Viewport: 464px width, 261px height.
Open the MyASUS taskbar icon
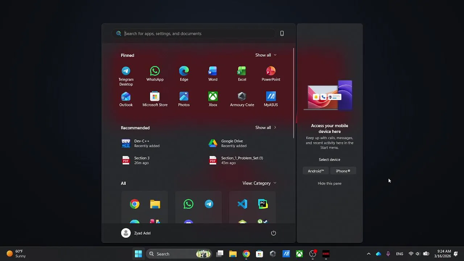pyautogui.click(x=286, y=254)
